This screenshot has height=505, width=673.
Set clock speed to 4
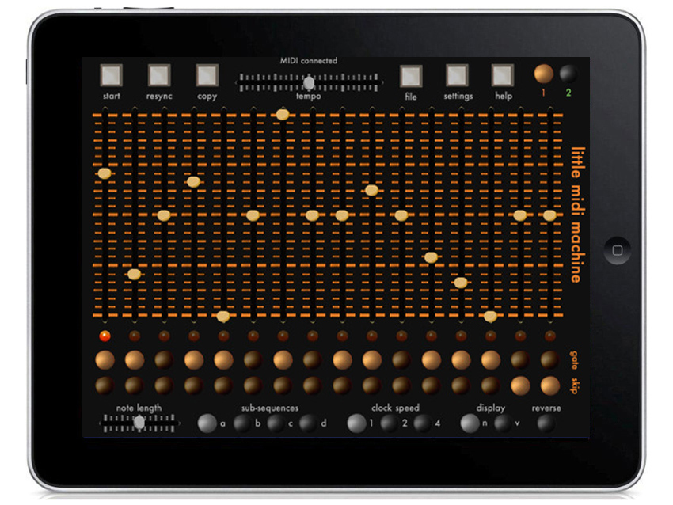coord(422,423)
